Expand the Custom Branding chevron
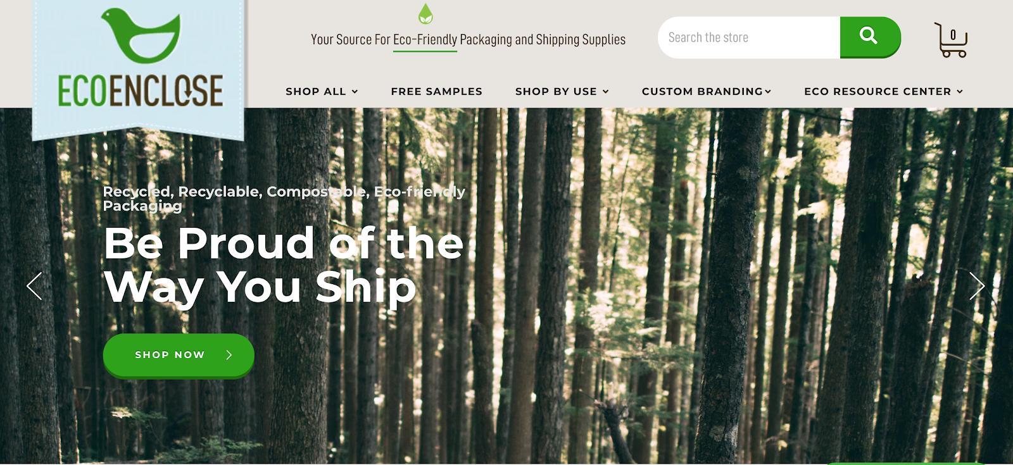Image resolution: width=1013 pixels, height=465 pixels. 768,92
